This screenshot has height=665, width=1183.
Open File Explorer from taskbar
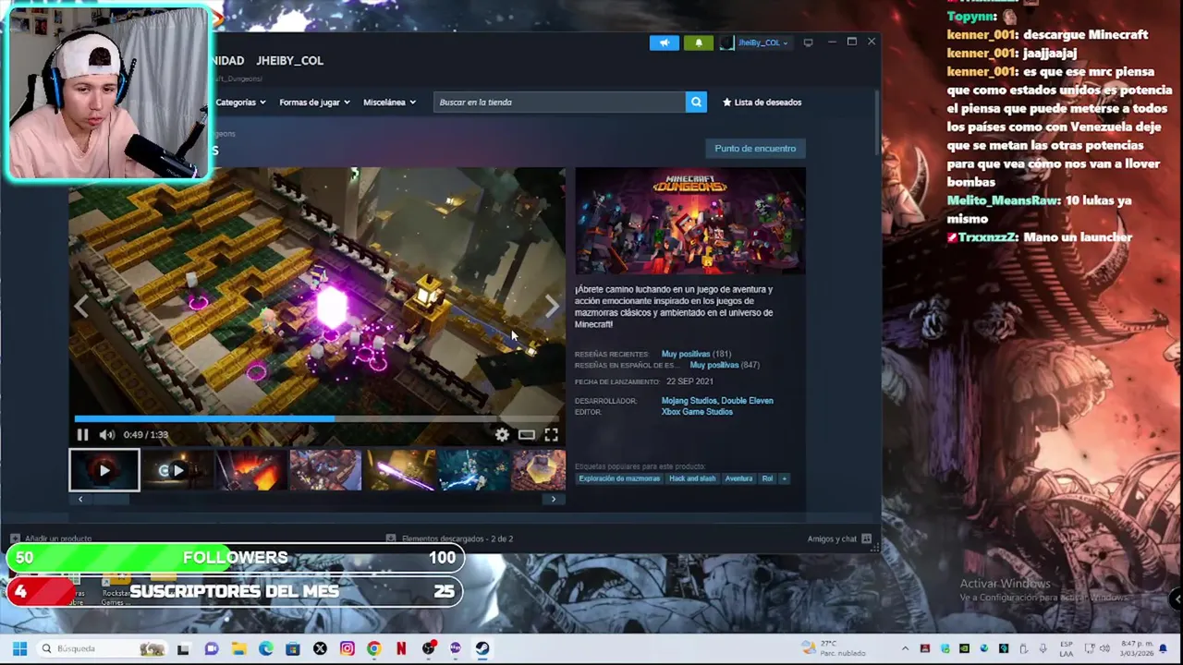[238, 648]
